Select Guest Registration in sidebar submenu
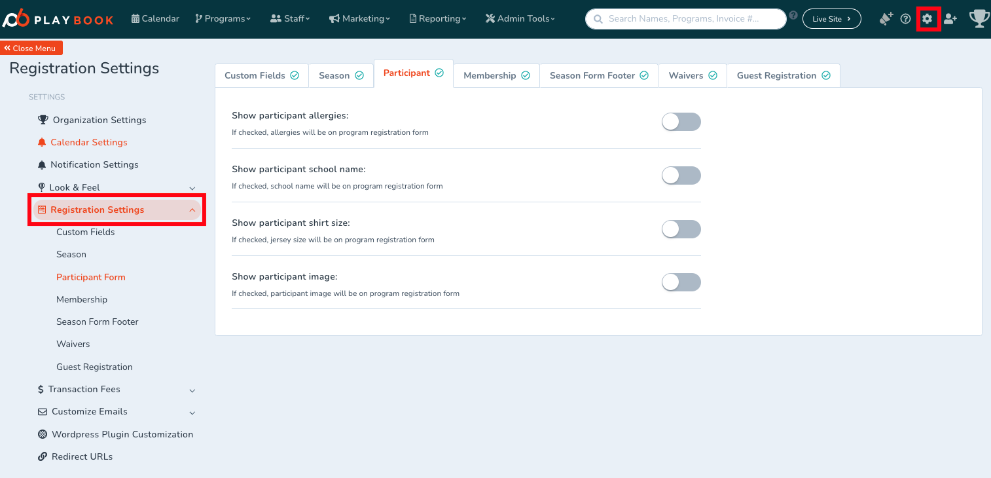The height and width of the screenshot is (478, 991). [x=94, y=367]
